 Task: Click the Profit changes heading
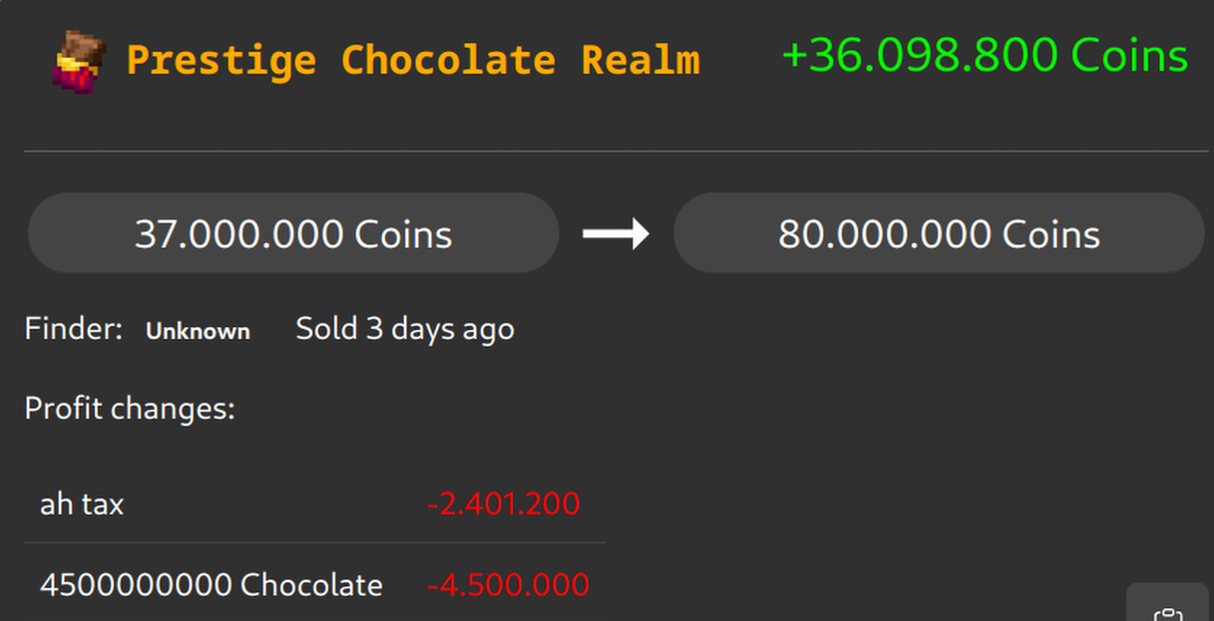[x=130, y=409]
